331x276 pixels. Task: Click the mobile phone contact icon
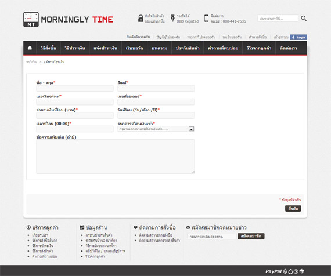tap(207, 19)
